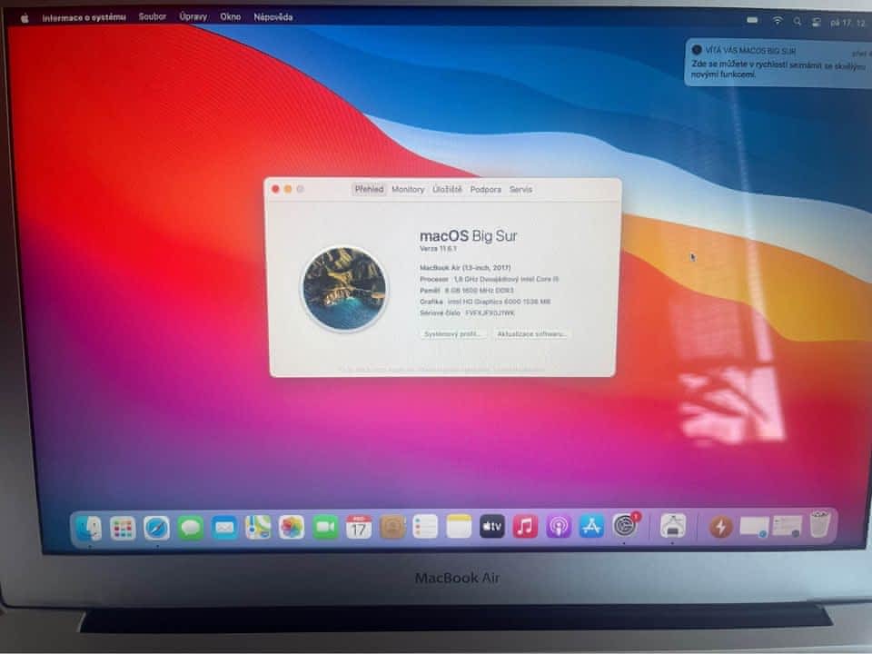Open Launchpad from the dock
The image size is (872, 654).
coord(123,528)
